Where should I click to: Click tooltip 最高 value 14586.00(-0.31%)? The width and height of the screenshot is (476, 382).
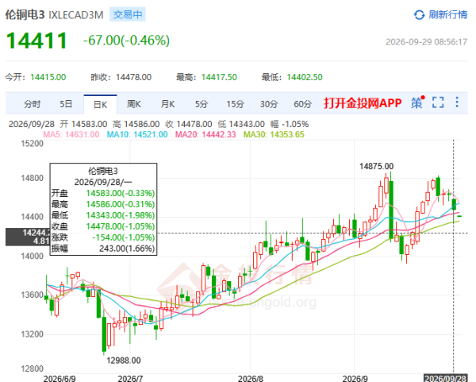121,204
